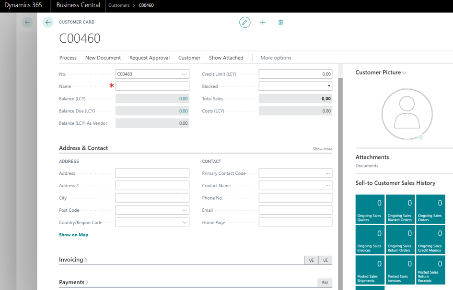This screenshot has width=453, height=290.
Task: Click Show more in Address & Contact
Action: pyautogui.click(x=323, y=149)
